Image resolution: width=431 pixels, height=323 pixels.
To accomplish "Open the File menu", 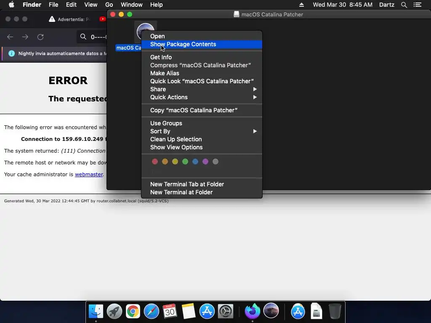I will click(53, 5).
